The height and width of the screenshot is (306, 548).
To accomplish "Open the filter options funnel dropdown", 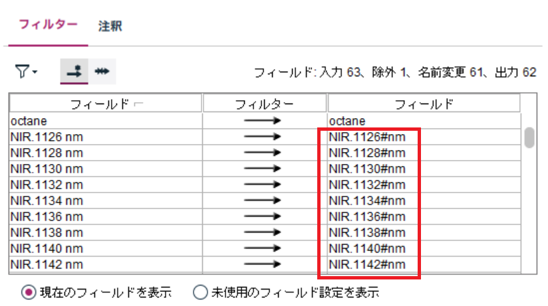I will point(26,72).
